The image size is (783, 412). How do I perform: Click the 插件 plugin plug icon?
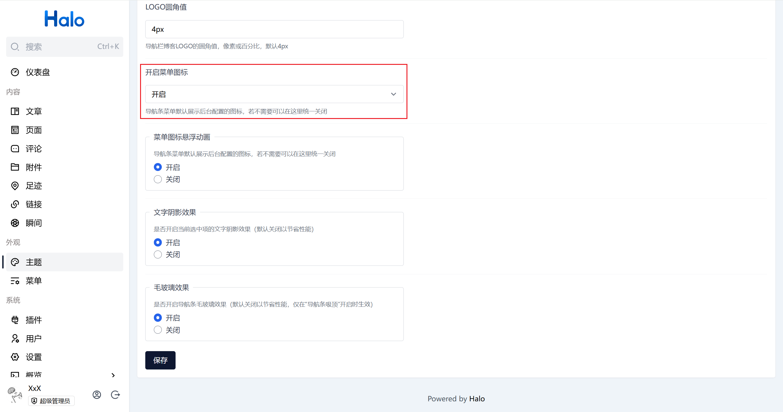[15, 320]
